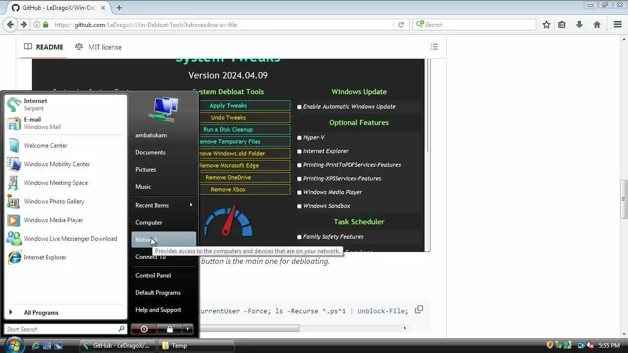
Task: Click the muted volume tray icon
Action: click(590, 345)
